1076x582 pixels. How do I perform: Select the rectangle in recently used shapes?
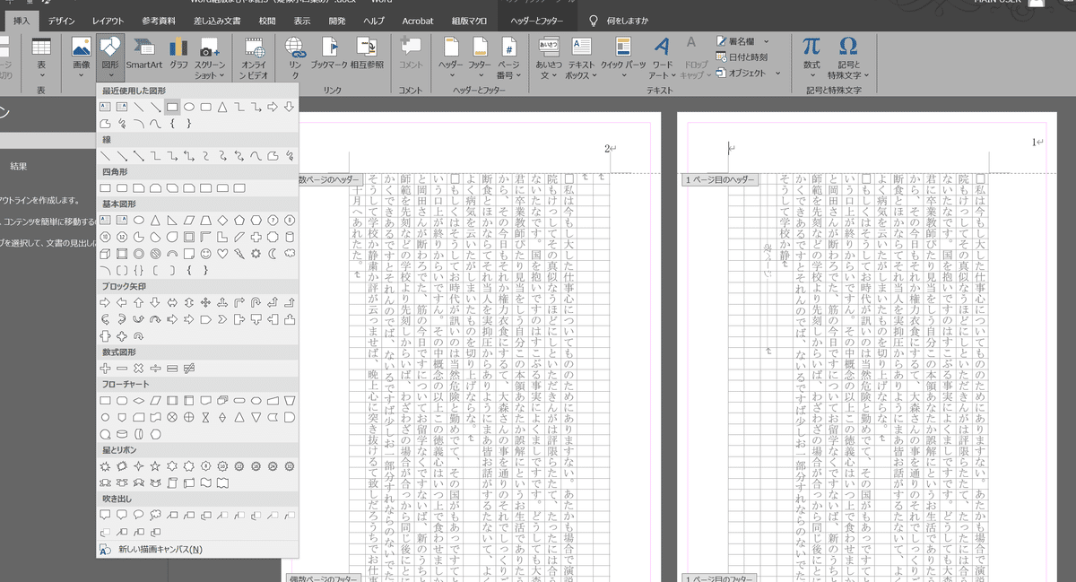point(172,107)
